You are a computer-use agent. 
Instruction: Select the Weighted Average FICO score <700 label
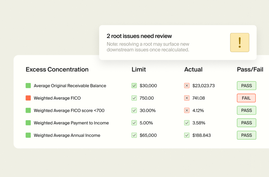tap(69, 110)
